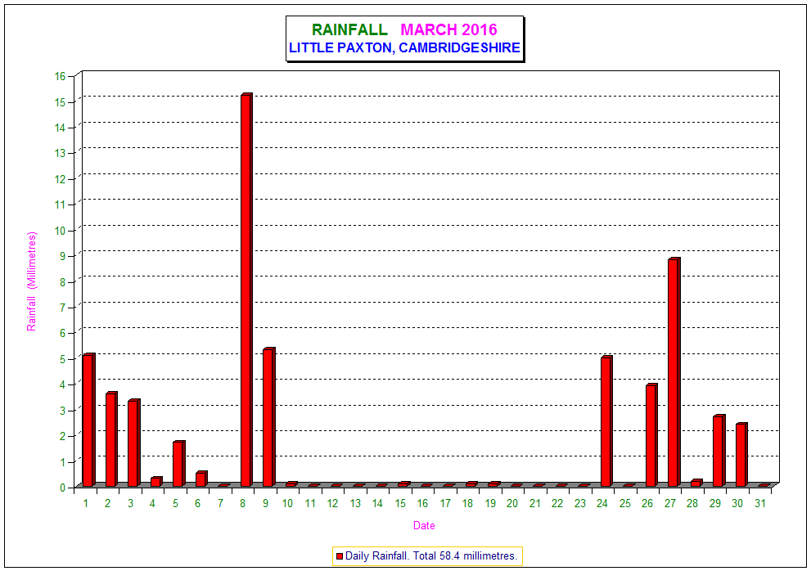Click the rainfall bar for date 2
This screenshot has height=571, width=811.
click(x=111, y=439)
